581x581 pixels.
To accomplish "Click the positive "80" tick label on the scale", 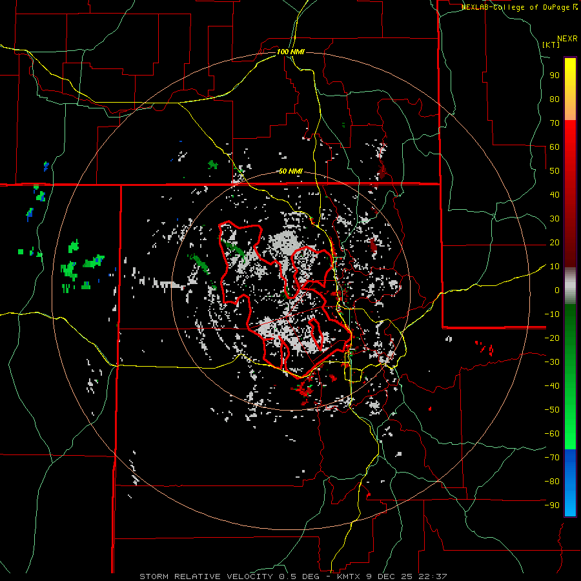I will coord(555,99).
